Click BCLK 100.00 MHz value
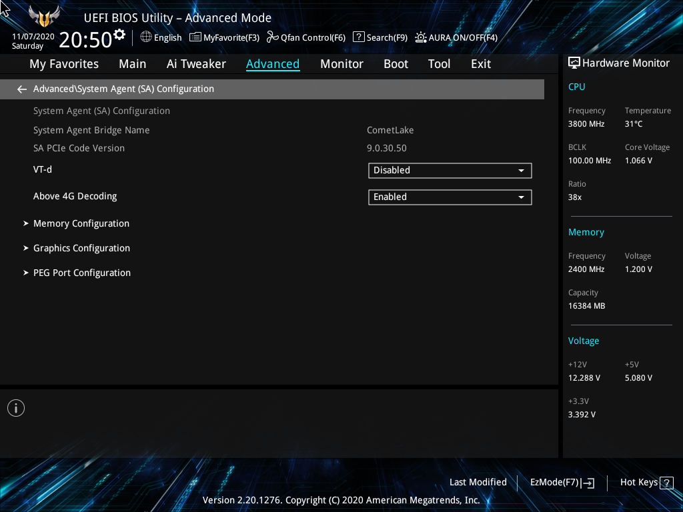The width and height of the screenshot is (683, 512). click(590, 161)
